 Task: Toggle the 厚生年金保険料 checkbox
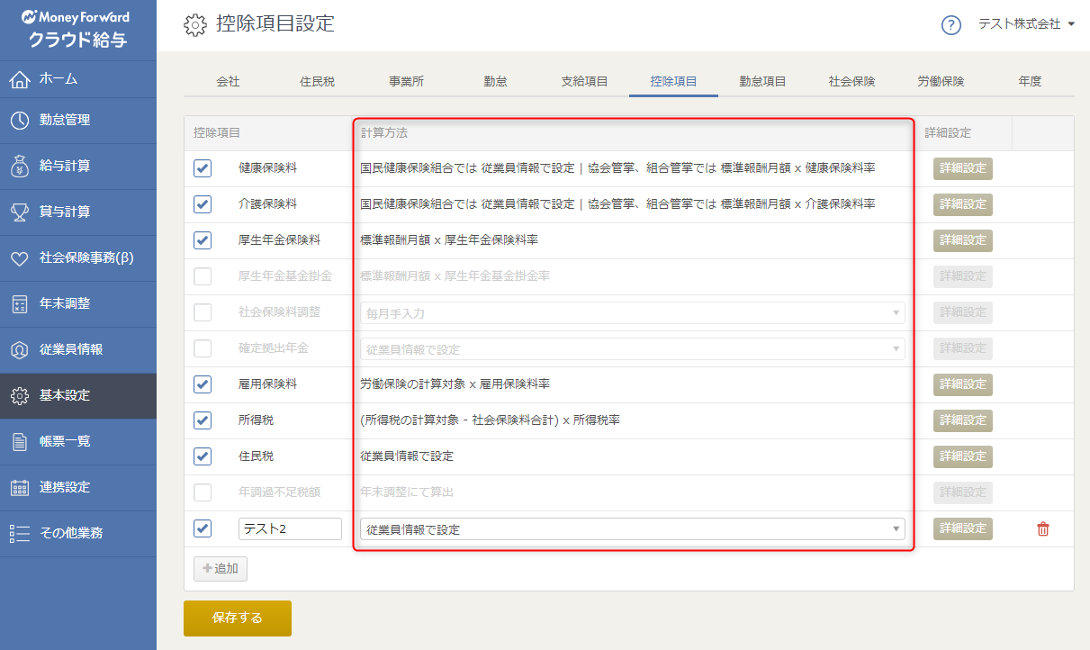(x=203, y=240)
